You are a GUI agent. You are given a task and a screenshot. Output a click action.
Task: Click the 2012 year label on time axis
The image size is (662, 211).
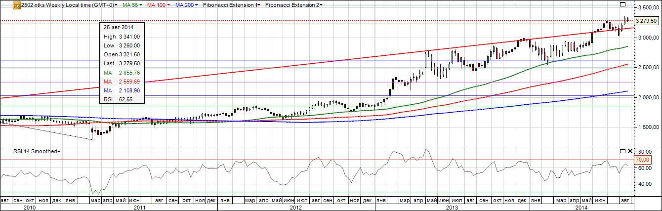point(295,208)
